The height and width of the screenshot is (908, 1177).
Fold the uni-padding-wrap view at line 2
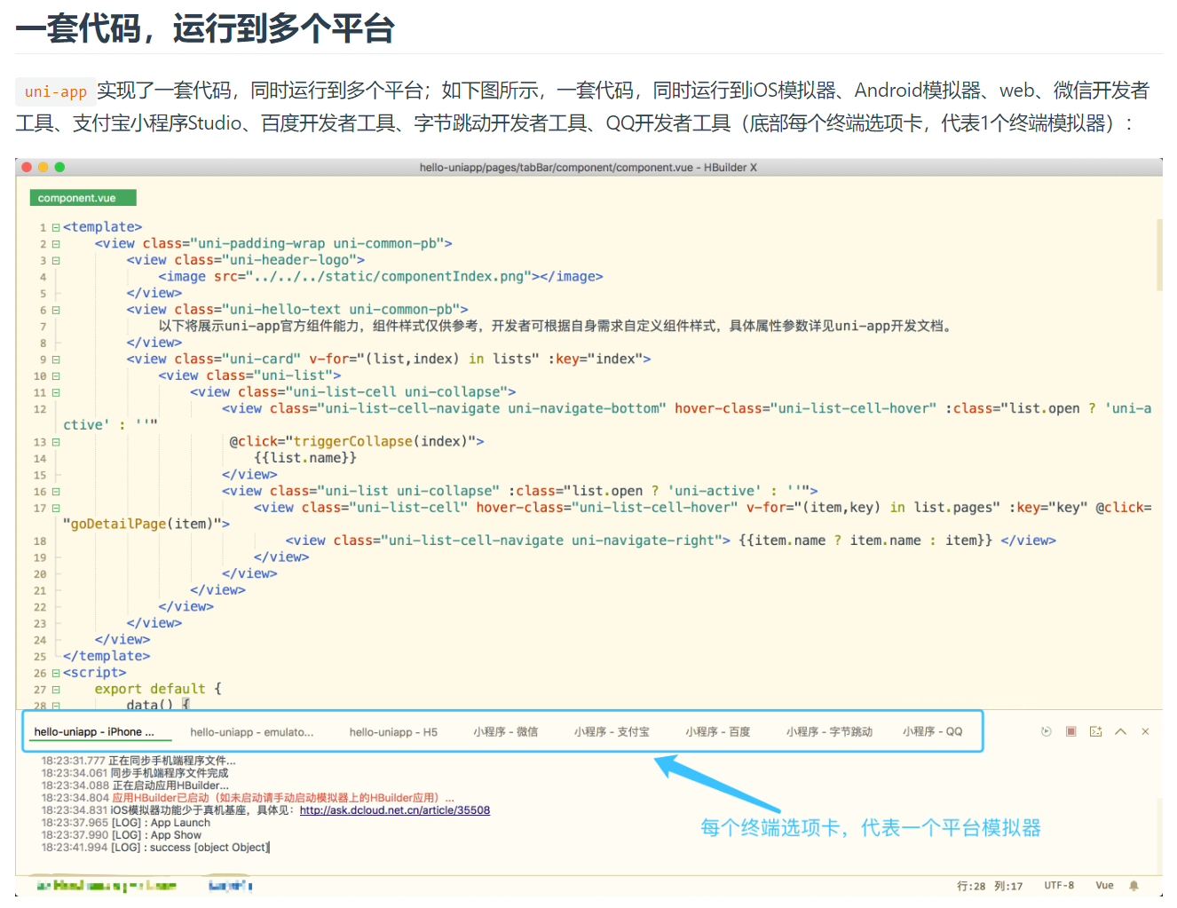point(56,244)
